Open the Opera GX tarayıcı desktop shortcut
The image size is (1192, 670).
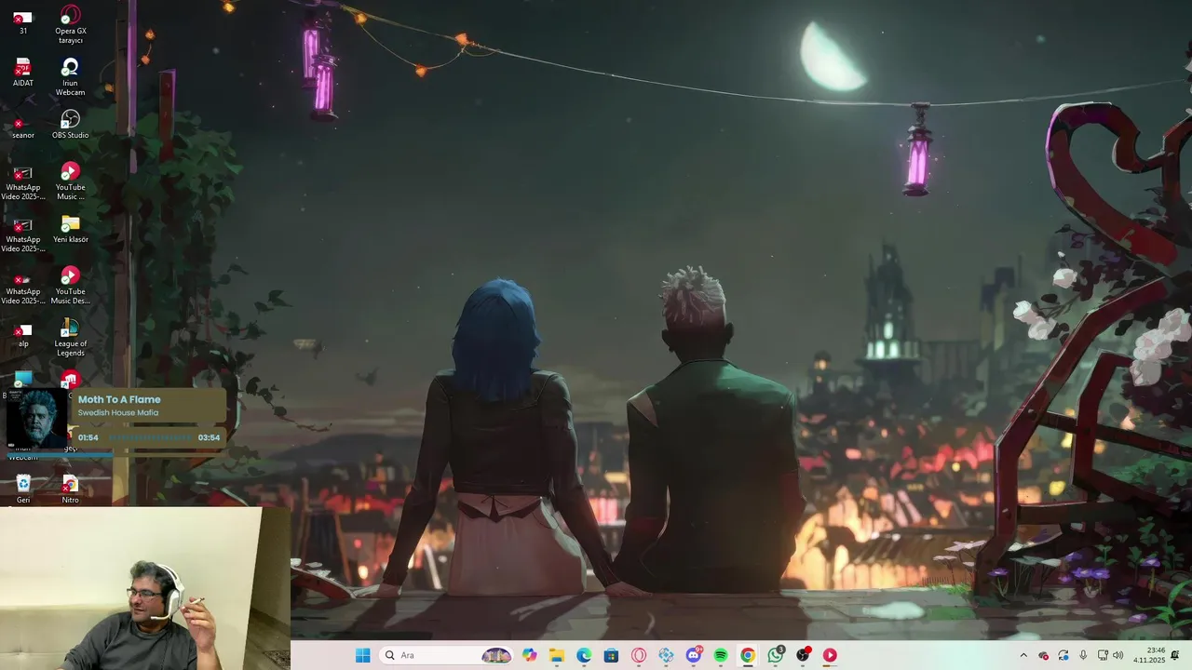(x=70, y=24)
